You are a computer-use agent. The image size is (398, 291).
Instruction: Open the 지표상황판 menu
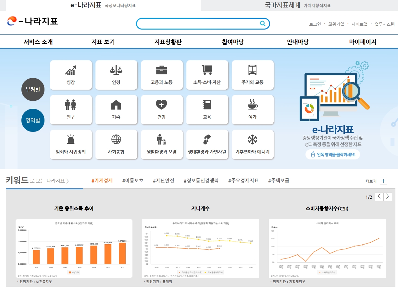pyautogui.click(x=168, y=42)
